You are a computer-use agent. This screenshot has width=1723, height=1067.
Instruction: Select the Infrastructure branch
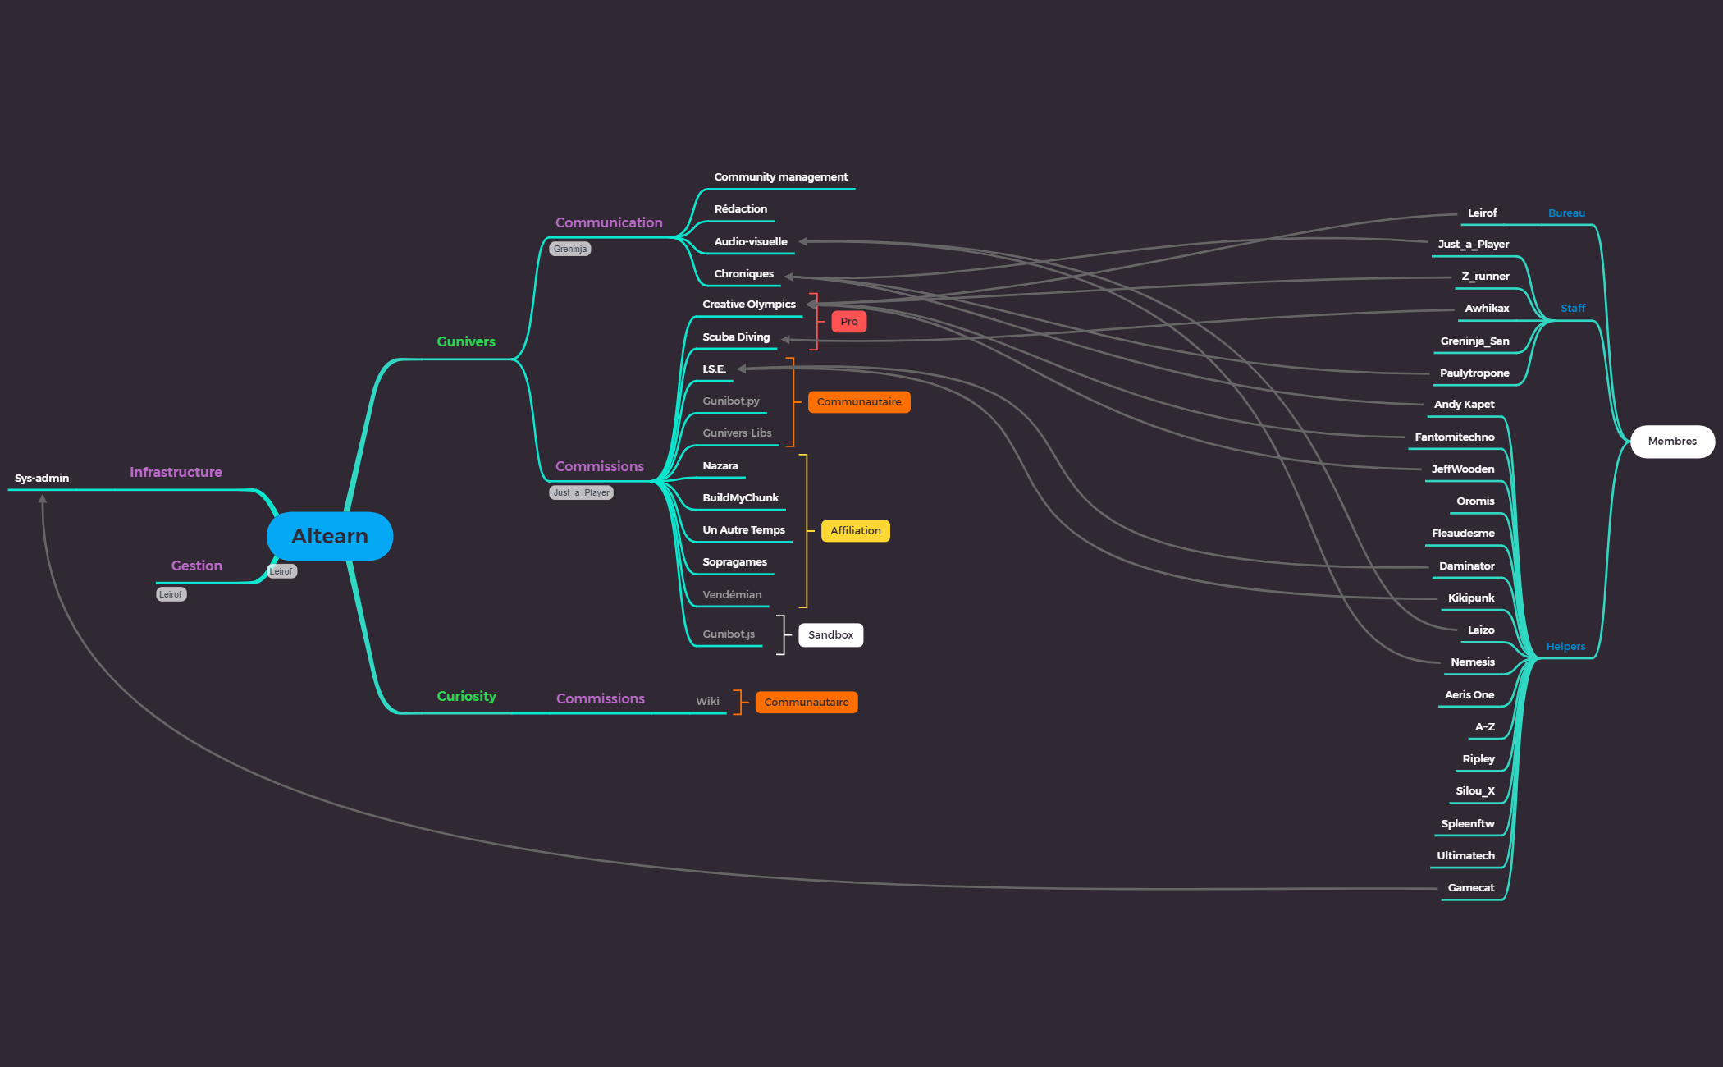point(175,472)
